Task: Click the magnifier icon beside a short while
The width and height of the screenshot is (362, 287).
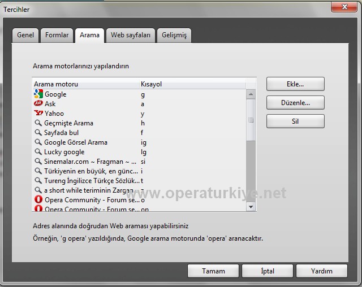Action: coord(38,190)
